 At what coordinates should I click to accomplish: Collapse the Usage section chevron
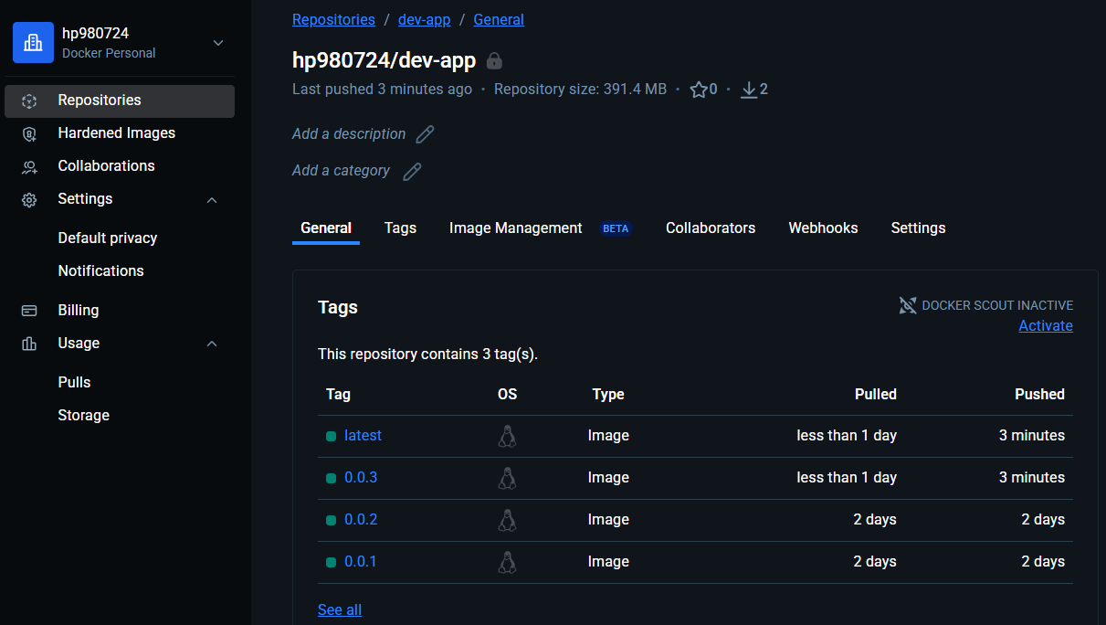coord(212,344)
